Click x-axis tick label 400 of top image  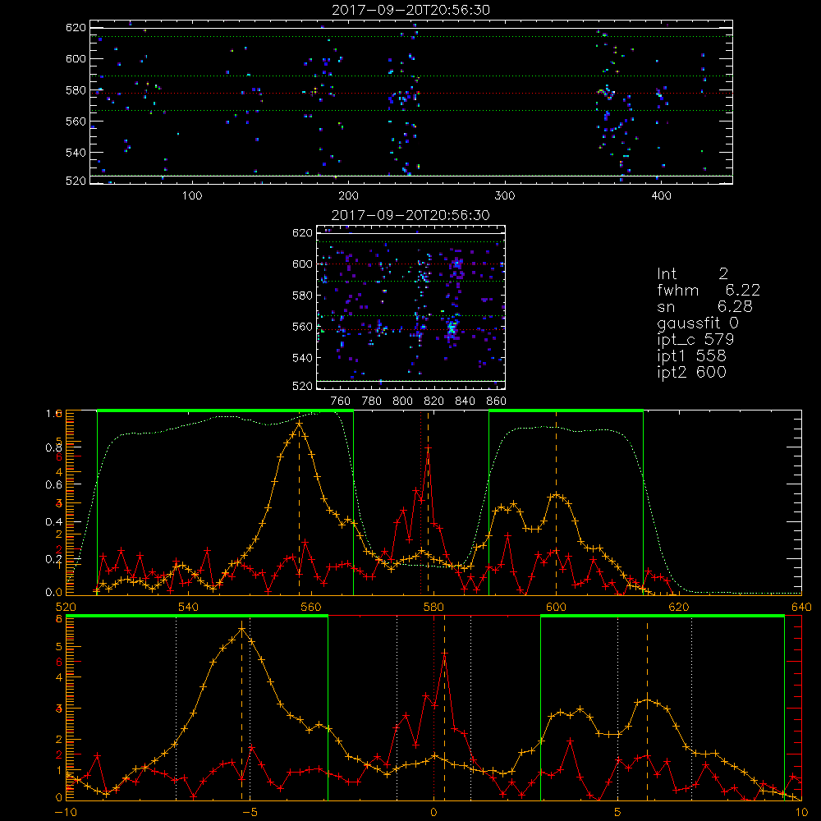[661, 196]
